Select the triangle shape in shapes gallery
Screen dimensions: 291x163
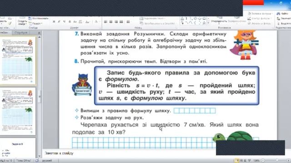(x=182, y=19)
